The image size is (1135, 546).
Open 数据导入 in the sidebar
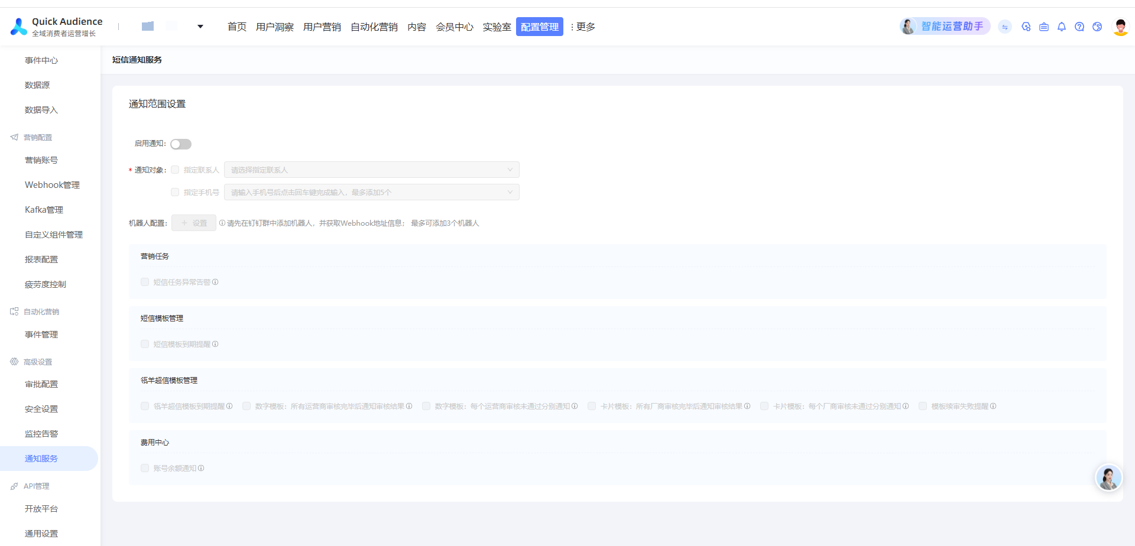coord(41,110)
